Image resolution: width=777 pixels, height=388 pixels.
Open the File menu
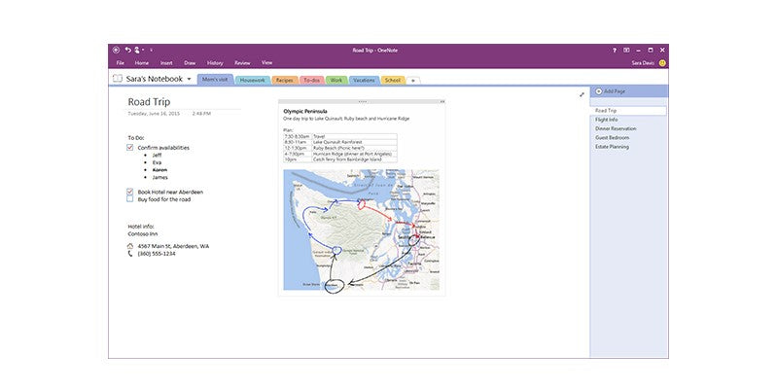click(x=120, y=63)
